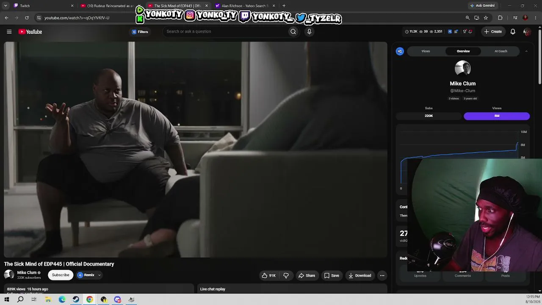Click the browser address bar URL
The height and width of the screenshot is (305, 542).
coord(77,18)
